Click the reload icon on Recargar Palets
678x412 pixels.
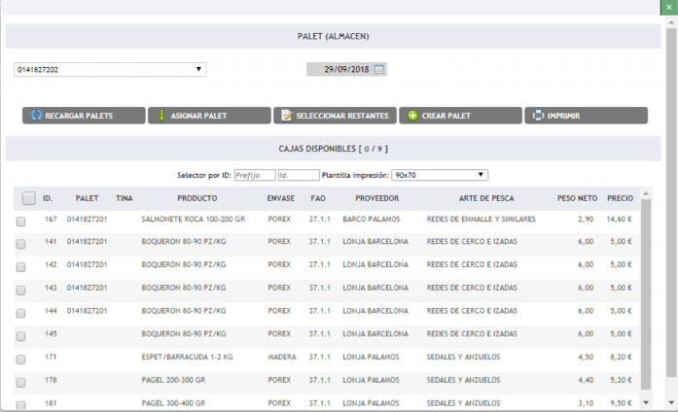pyautogui.click(x=36, y=116)
